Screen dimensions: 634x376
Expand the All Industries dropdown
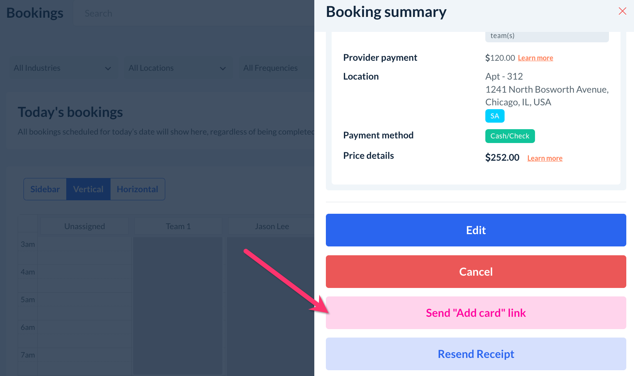[x=62, y=68]
